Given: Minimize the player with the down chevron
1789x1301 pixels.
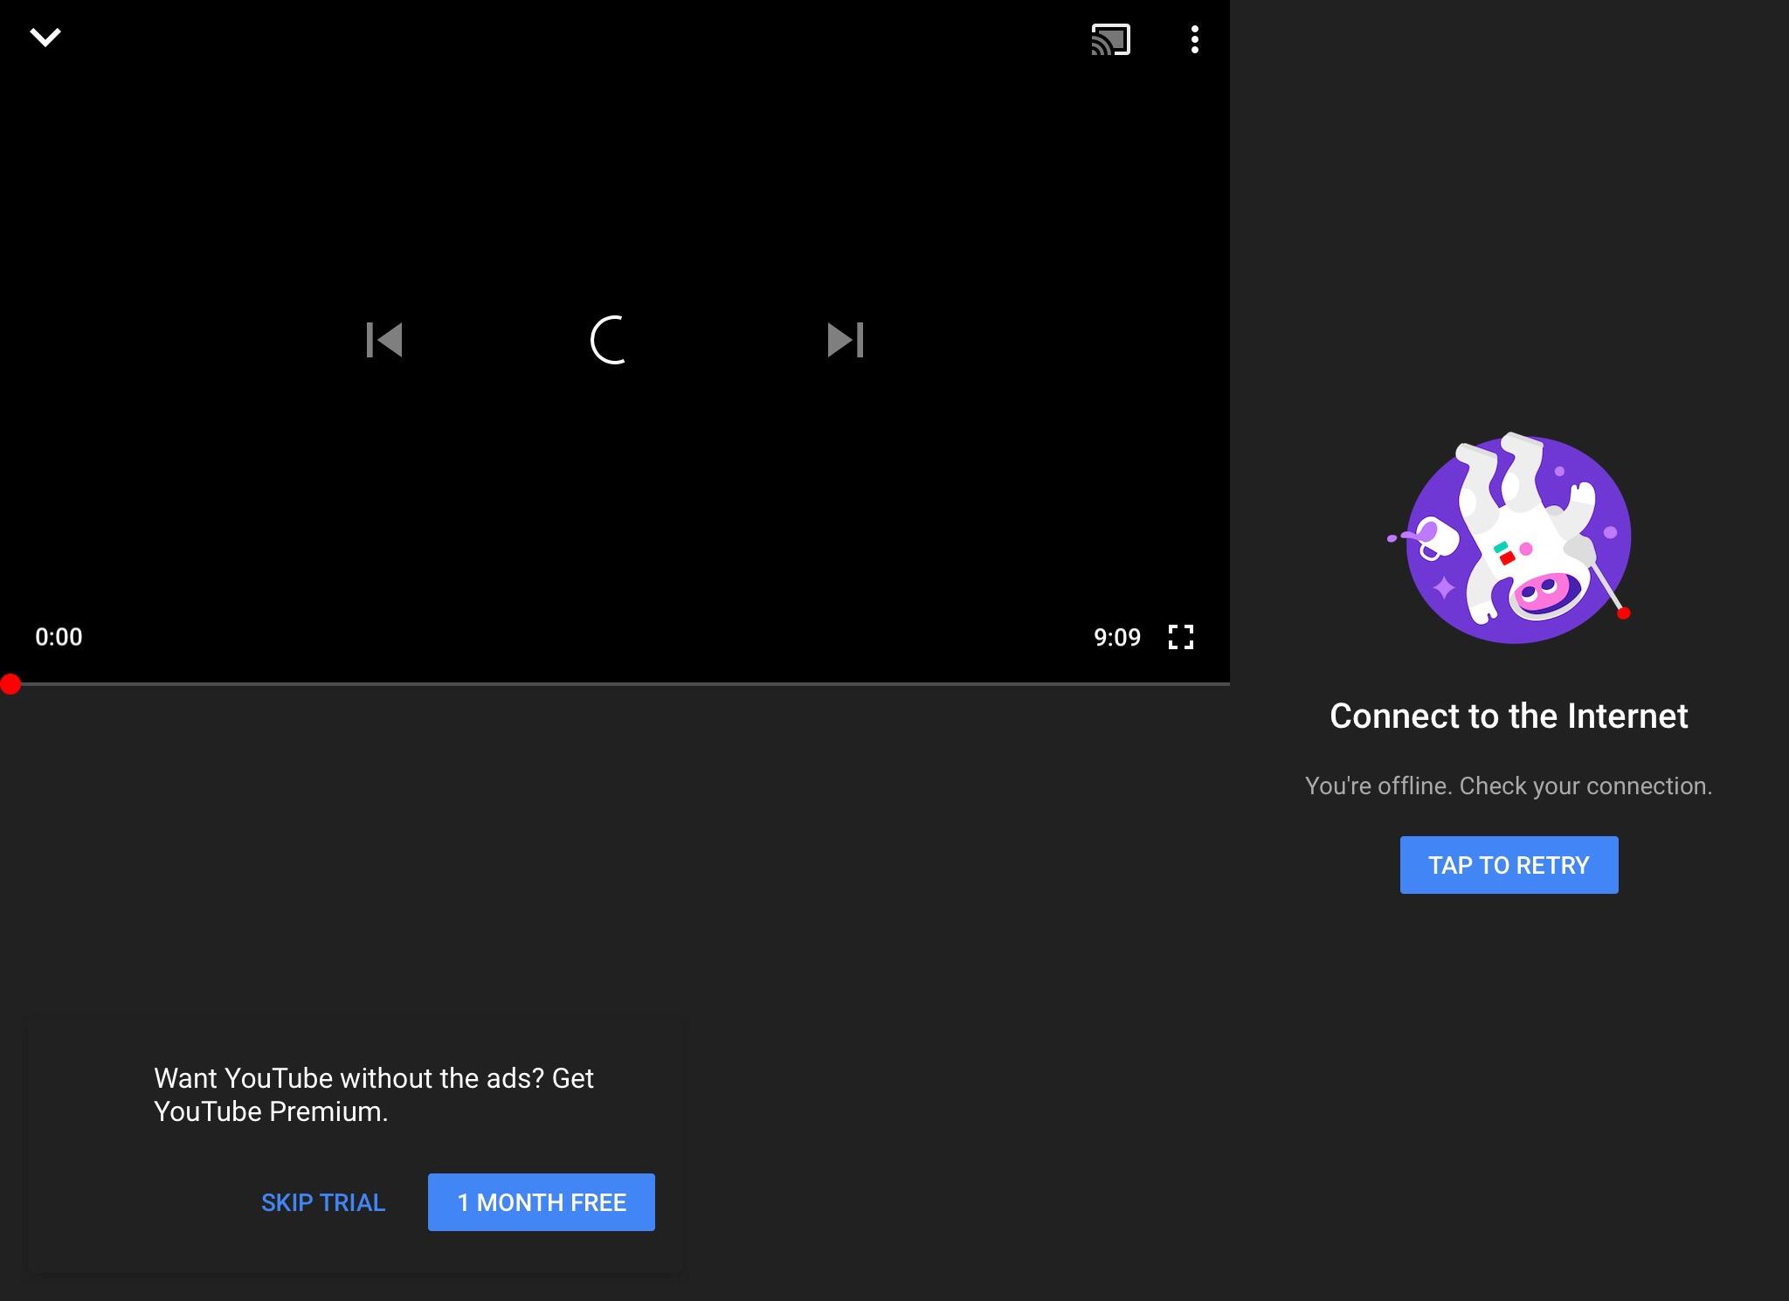Looking at the screenshot, I should [45, 38].
